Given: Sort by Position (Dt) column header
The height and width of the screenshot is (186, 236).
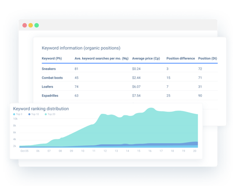Looking at the screenshot, I should pos(208,58).
